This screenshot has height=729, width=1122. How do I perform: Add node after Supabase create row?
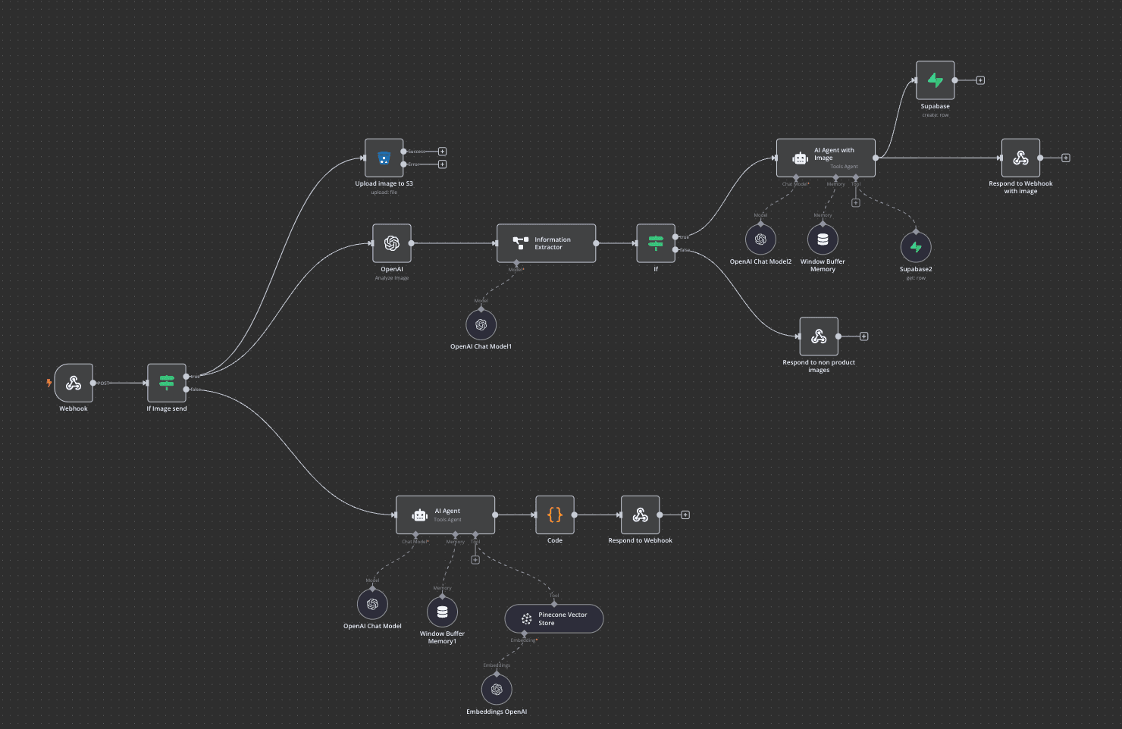tap(980, 80)
